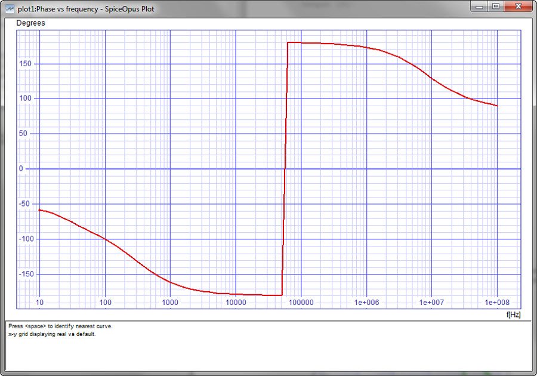This screenshot has height=376, width=537.
Task: Click the y-axis value -150
Action: [26, 274]
